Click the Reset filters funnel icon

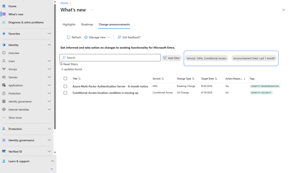[61, 64]
